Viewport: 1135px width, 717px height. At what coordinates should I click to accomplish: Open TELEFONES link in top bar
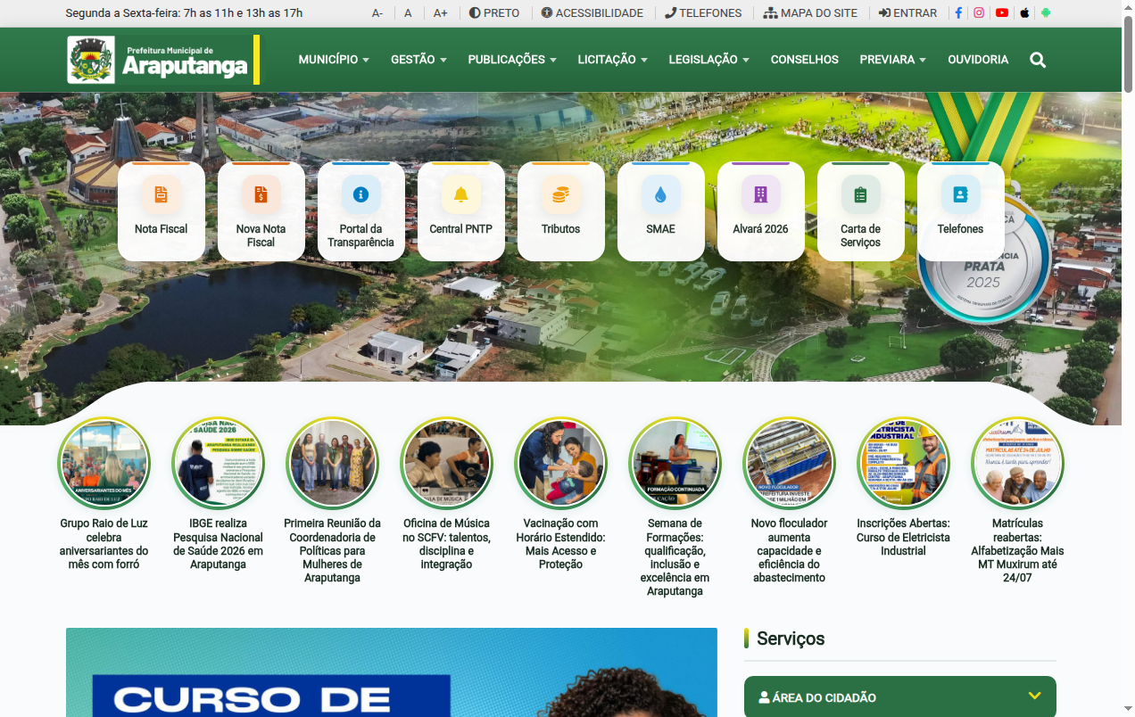(x=703, y=13)
